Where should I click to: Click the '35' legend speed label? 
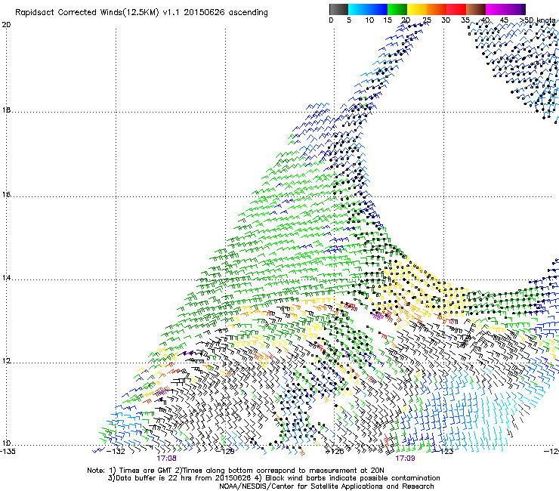(x=465, y=20)
